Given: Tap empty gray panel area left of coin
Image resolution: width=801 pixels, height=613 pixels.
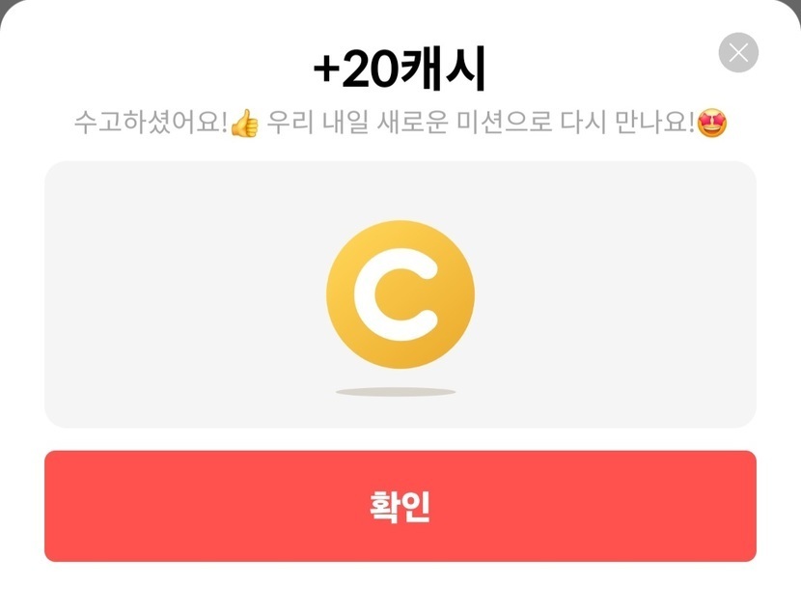Looking at the screenshot, I should [x=184, y=294].
